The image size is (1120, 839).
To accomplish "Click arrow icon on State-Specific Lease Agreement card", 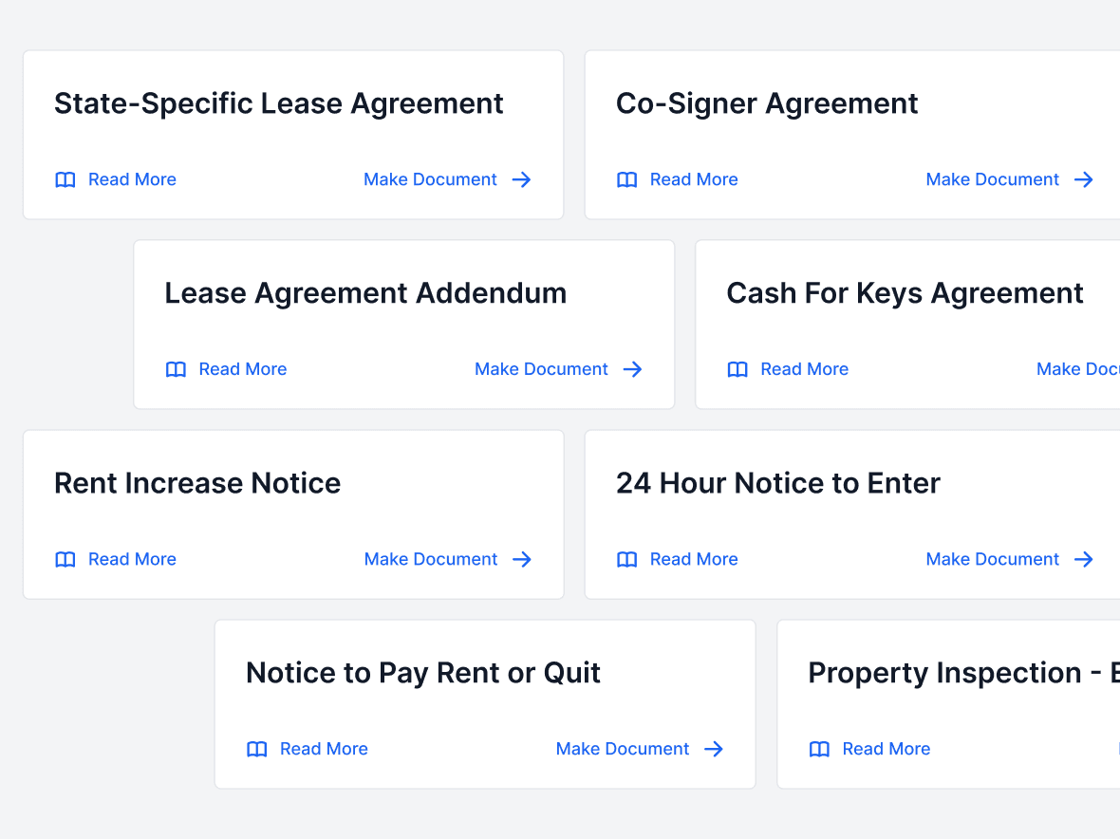I will point(522,180).
